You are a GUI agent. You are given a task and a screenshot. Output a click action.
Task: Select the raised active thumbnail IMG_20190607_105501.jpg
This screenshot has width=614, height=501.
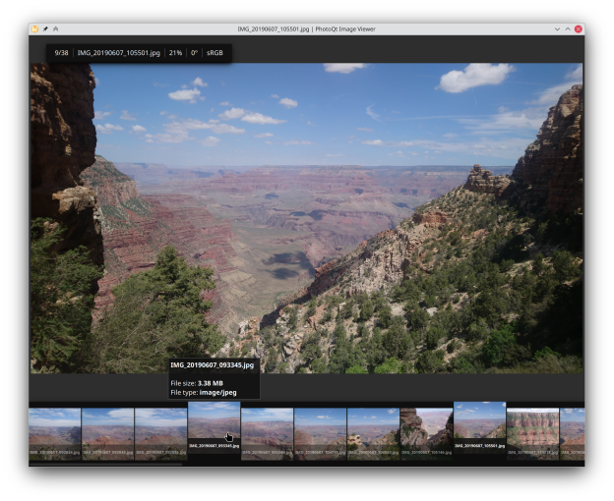point(479,424)
